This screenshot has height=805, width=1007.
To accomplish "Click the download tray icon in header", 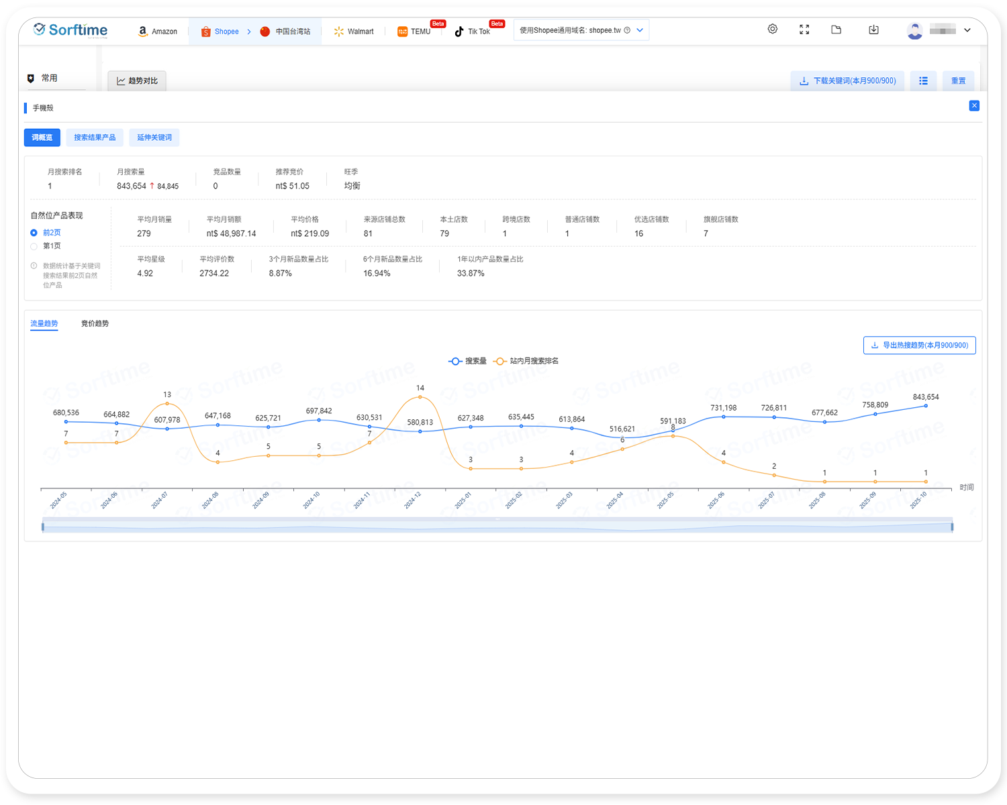I will pyautogui.click(x=873, y=30).
